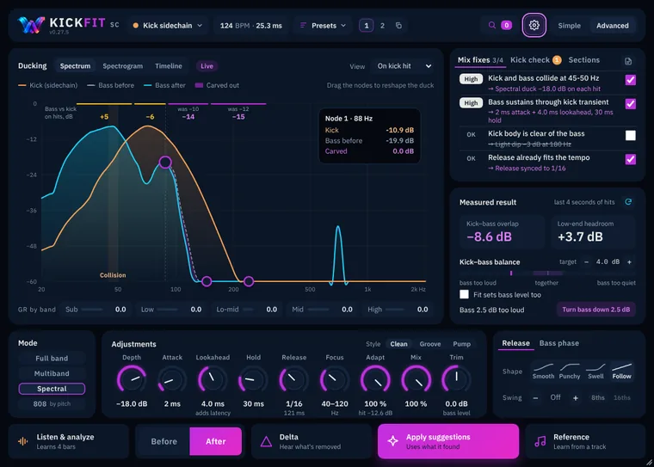Image resolution: width=654 pixels, height=467 pixels.
Task: Click the Attack knob
Action: [172, 379]
